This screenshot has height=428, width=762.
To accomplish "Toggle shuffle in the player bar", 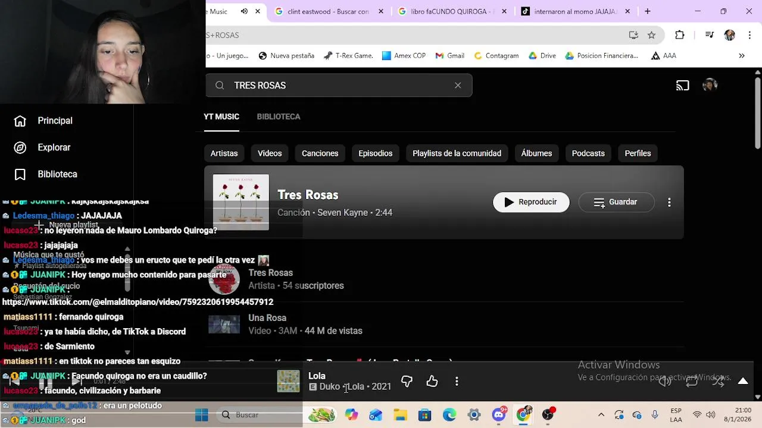I will click(x=718, y=382).
